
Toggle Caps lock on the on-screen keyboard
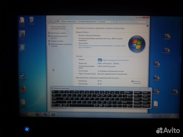[x=57, y=98]
